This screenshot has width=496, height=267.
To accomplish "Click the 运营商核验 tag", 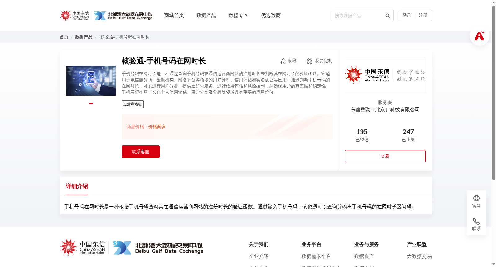I will 133,105.
